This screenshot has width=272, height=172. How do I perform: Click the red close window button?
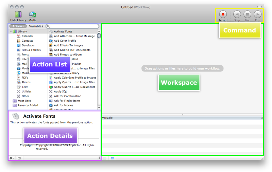pos(12,7)
